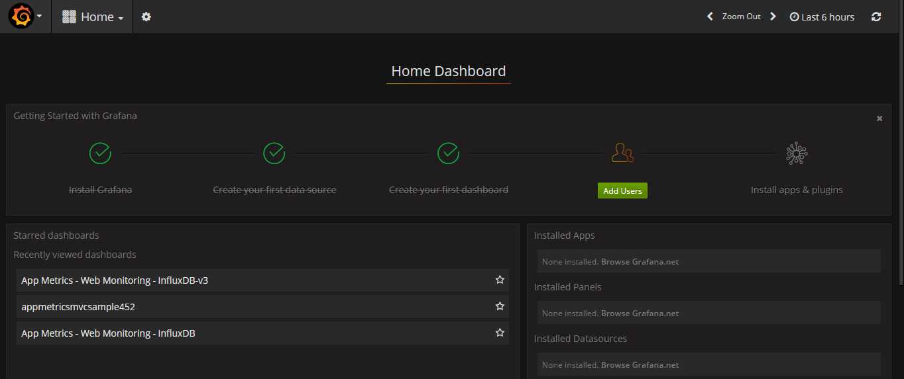The image size is (904, 379).
Task: Click Zoom Out time range
Action: 741,17
